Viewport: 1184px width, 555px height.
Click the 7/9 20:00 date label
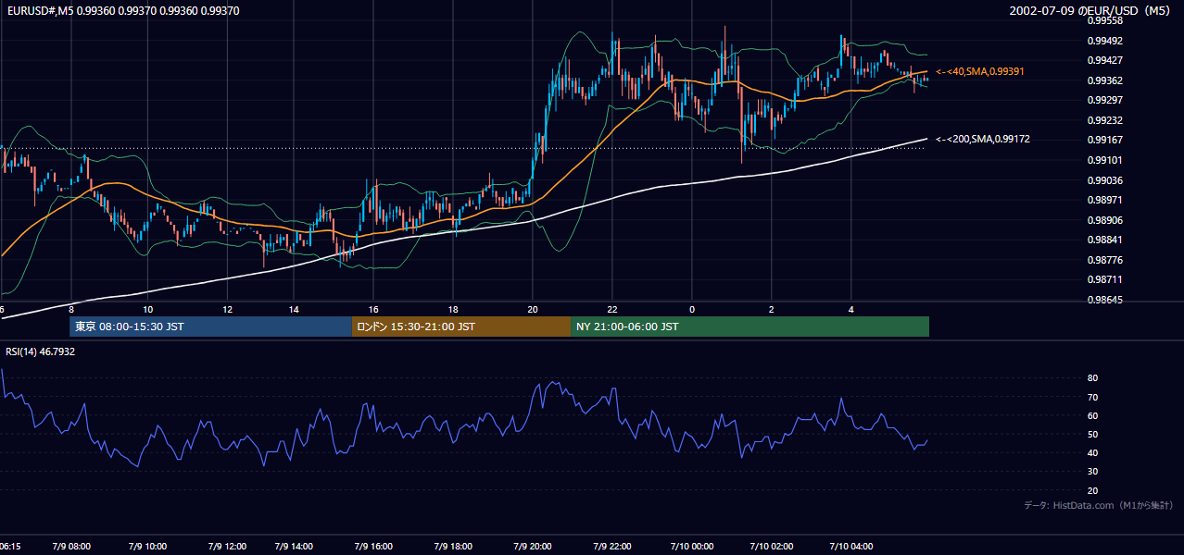point(533,547)
